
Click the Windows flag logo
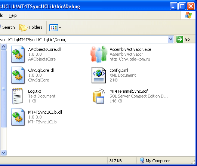188,15
